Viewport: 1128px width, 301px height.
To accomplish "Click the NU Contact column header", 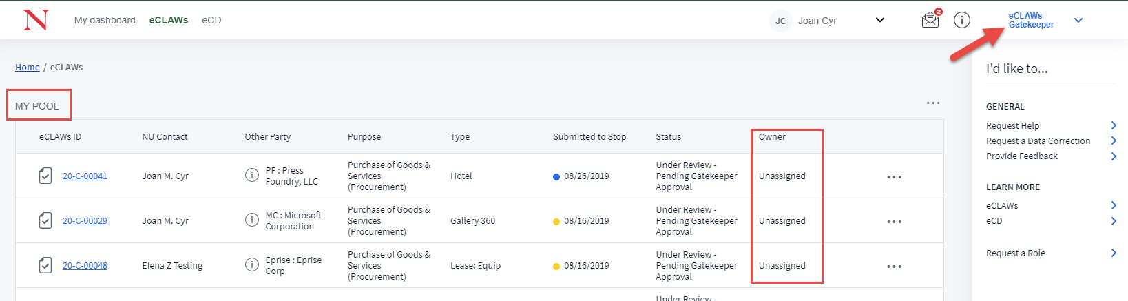I will point(165,136).
